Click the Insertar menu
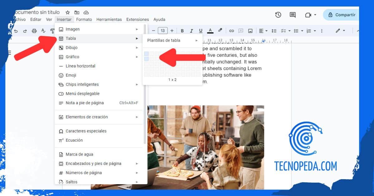Screen dimensions: 374x196 coord(64,19)
